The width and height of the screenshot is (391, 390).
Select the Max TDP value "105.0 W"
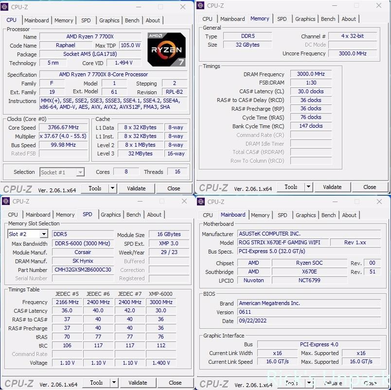(x=130, y=45)
